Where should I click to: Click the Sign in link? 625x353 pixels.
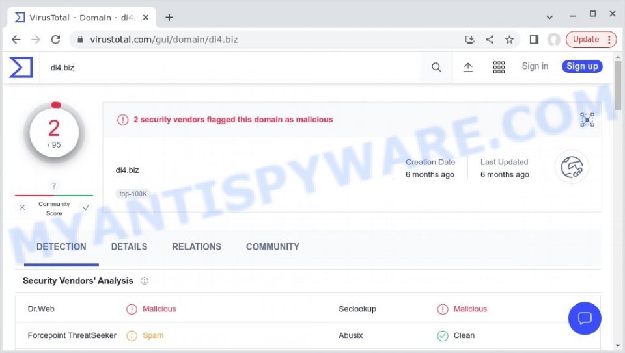point(535,66)
